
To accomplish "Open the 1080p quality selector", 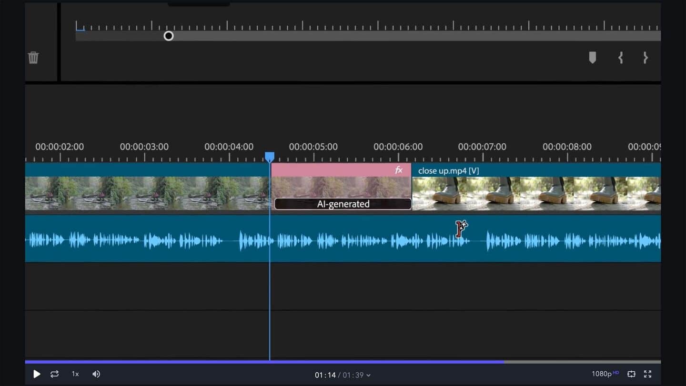I will coord(603,374).
